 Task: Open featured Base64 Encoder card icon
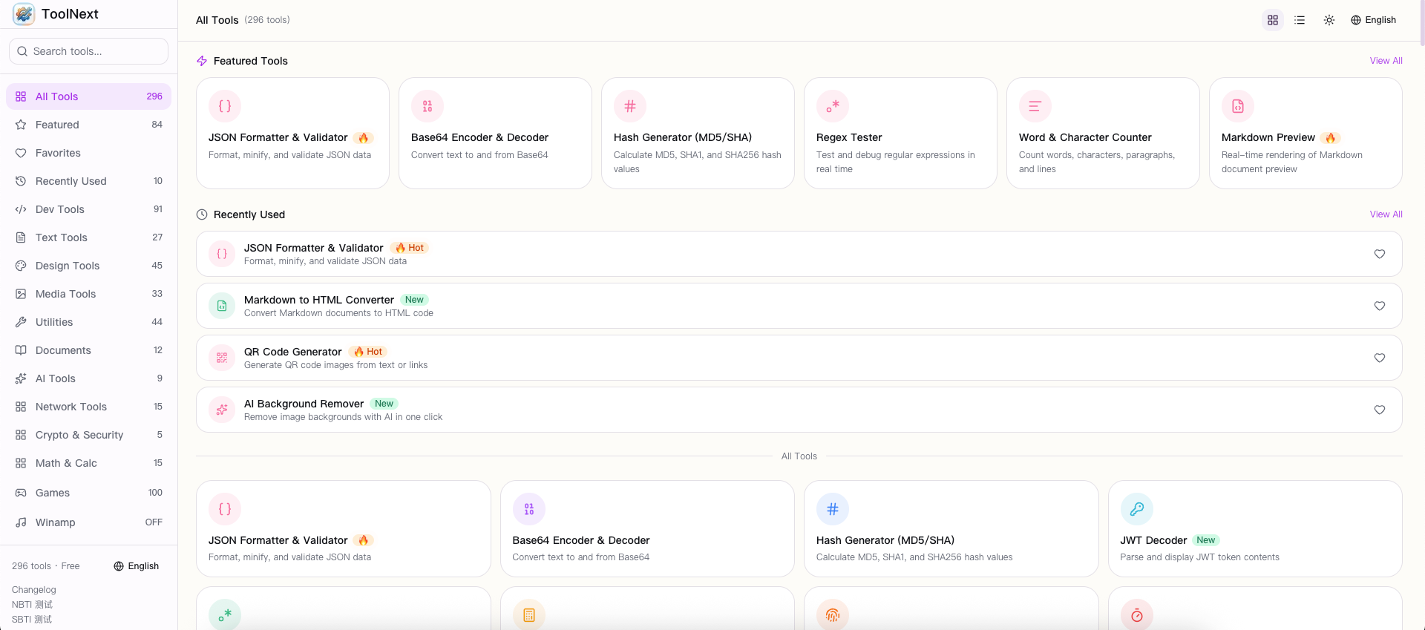pos(427,106)
